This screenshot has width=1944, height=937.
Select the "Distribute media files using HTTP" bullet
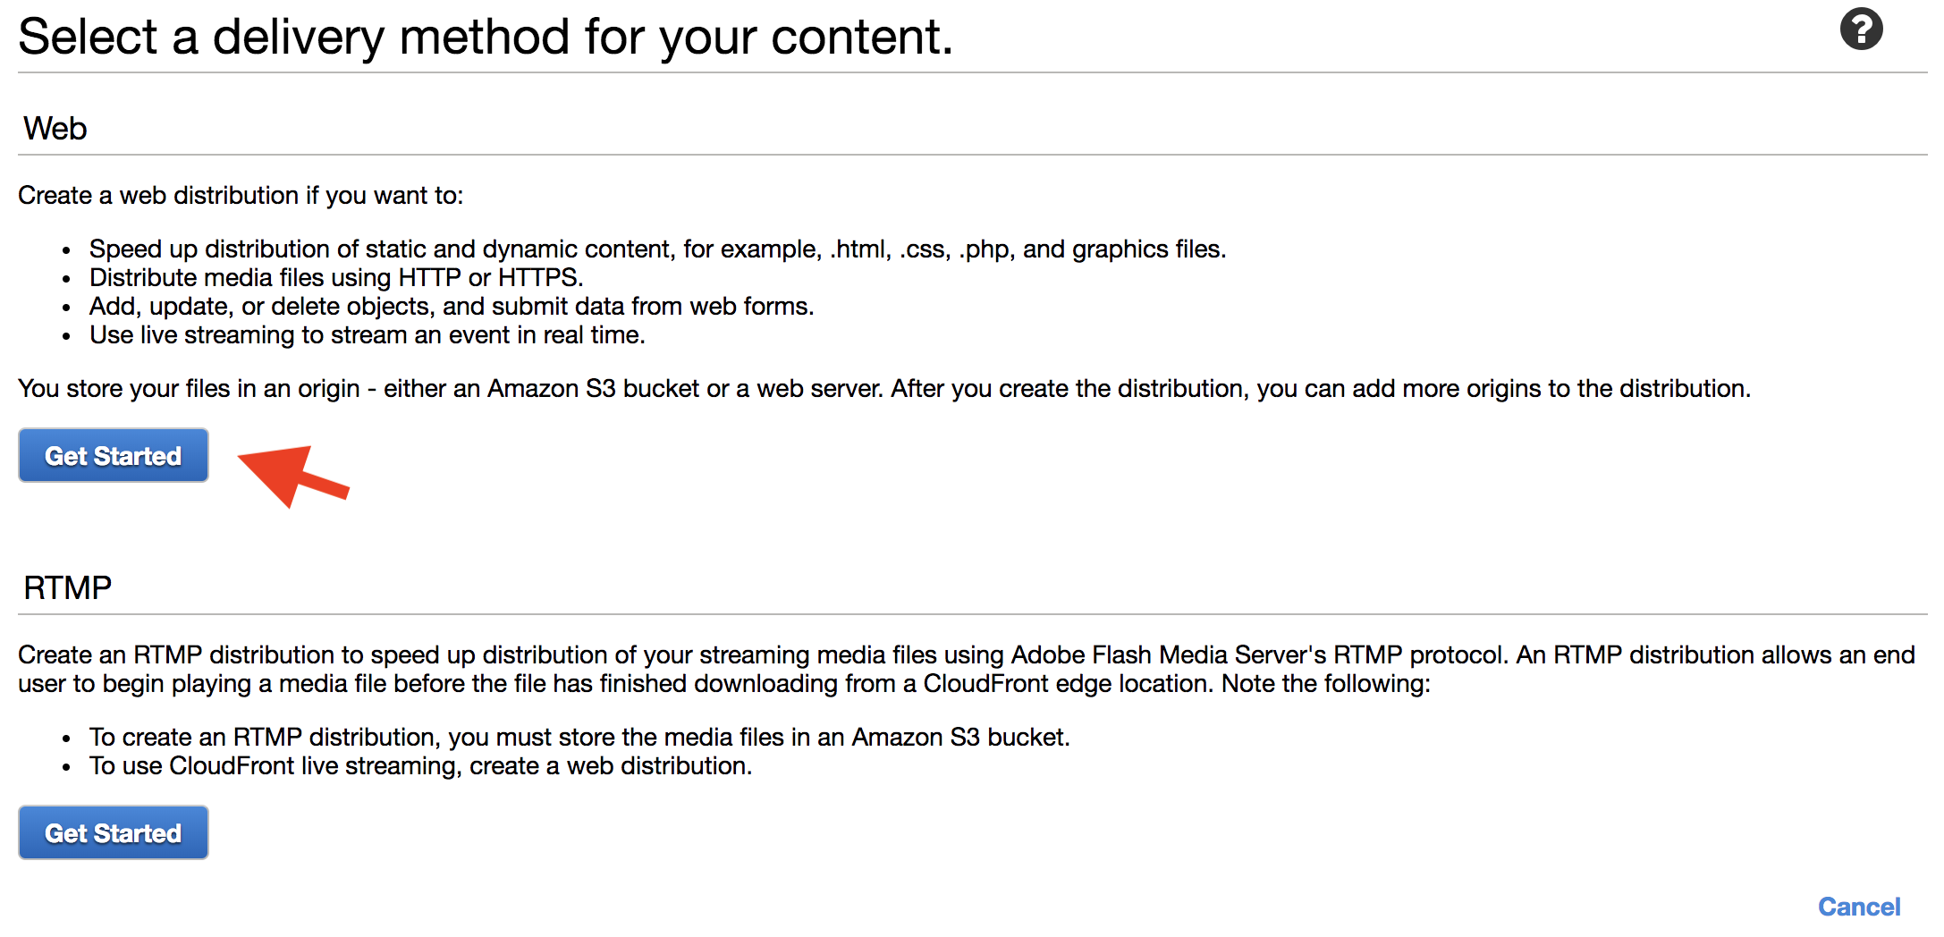(x=336, y=278)
